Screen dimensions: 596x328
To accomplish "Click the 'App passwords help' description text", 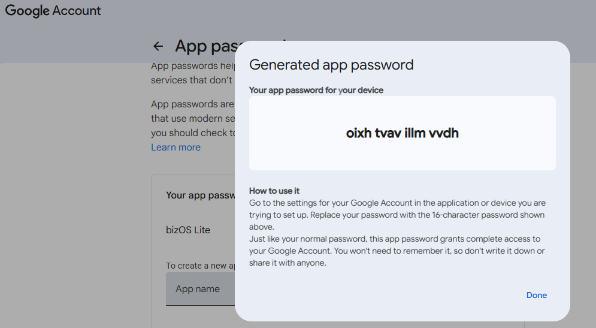I will pos(192,65).
